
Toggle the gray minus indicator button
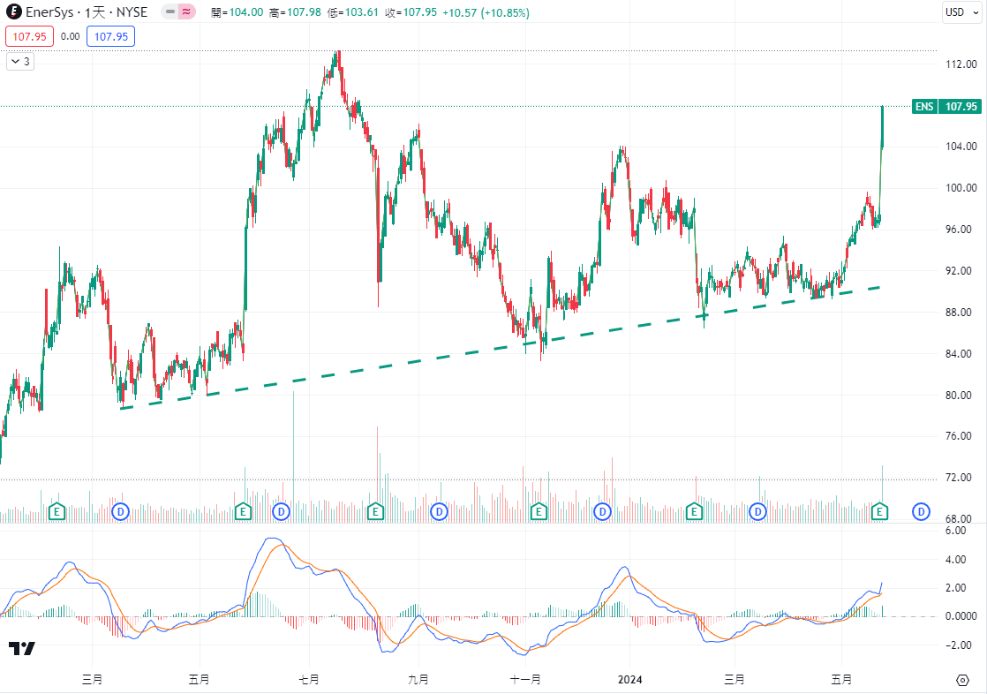click(170, 12)
